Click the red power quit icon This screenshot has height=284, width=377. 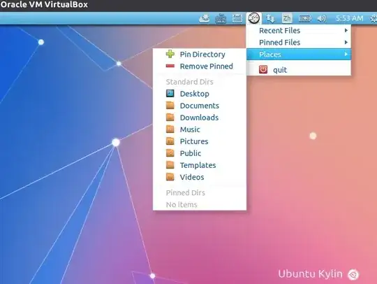coord(263,70)
